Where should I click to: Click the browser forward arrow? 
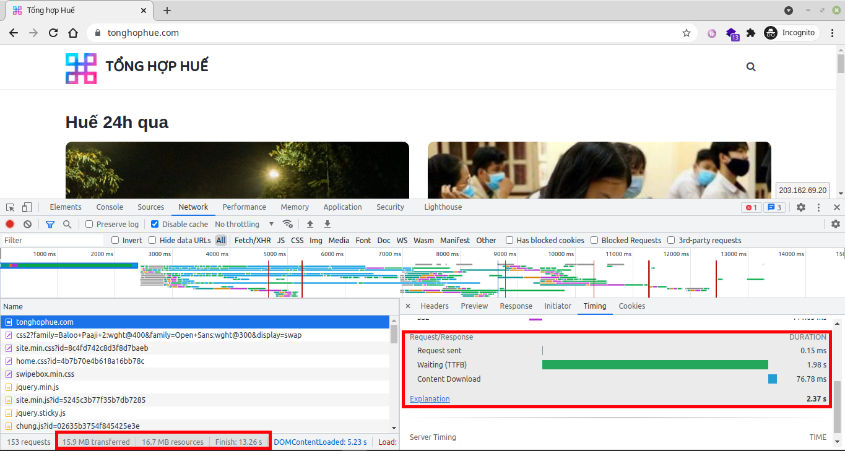[x=33, y=33]
